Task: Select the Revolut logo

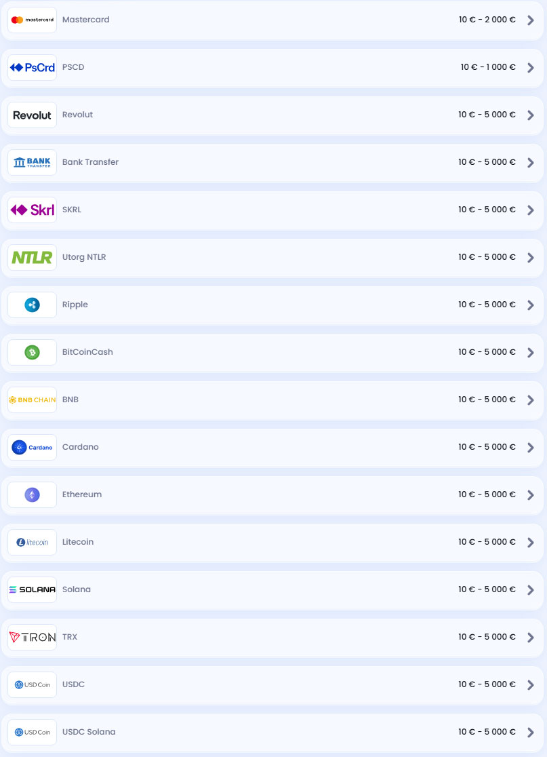Action: coord(32,115)
